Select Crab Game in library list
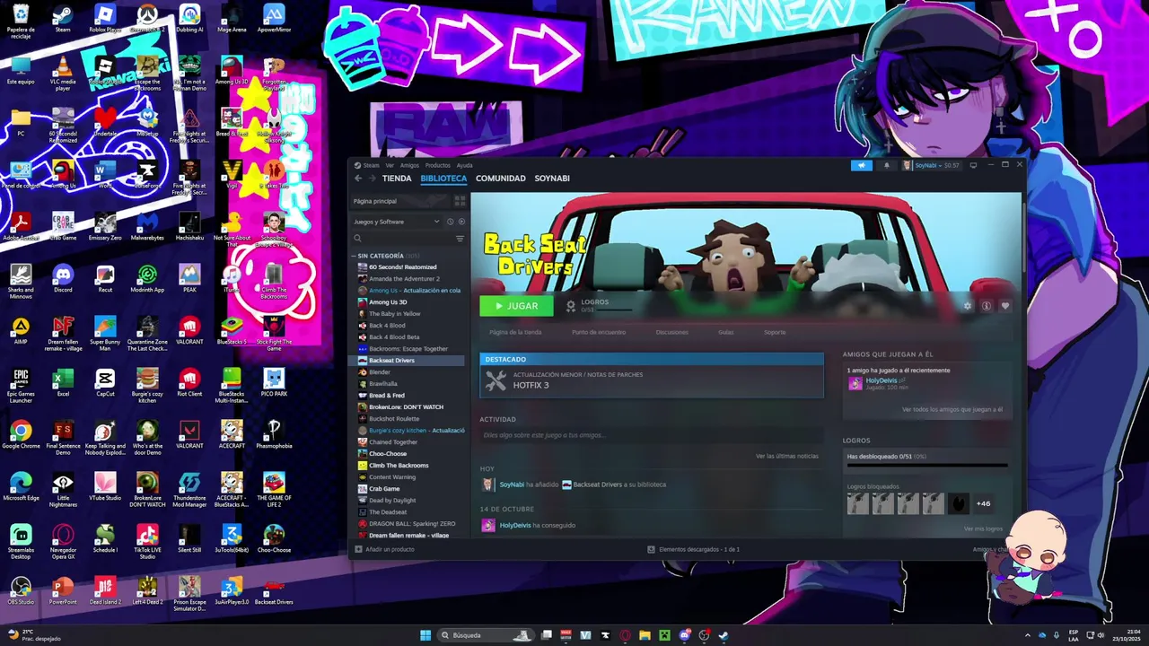Viewport: 1149px width, 646px height. (384, 489)
